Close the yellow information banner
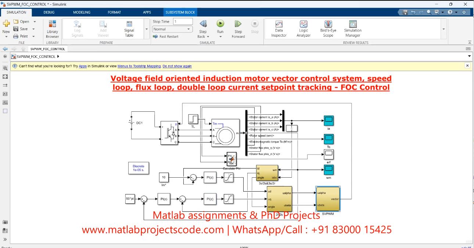The height and width of the screenshot is (248, 474). click(467, 66)
